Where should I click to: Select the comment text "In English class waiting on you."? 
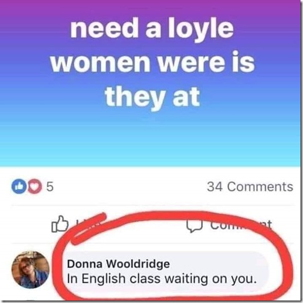click(x=162, y=279)
